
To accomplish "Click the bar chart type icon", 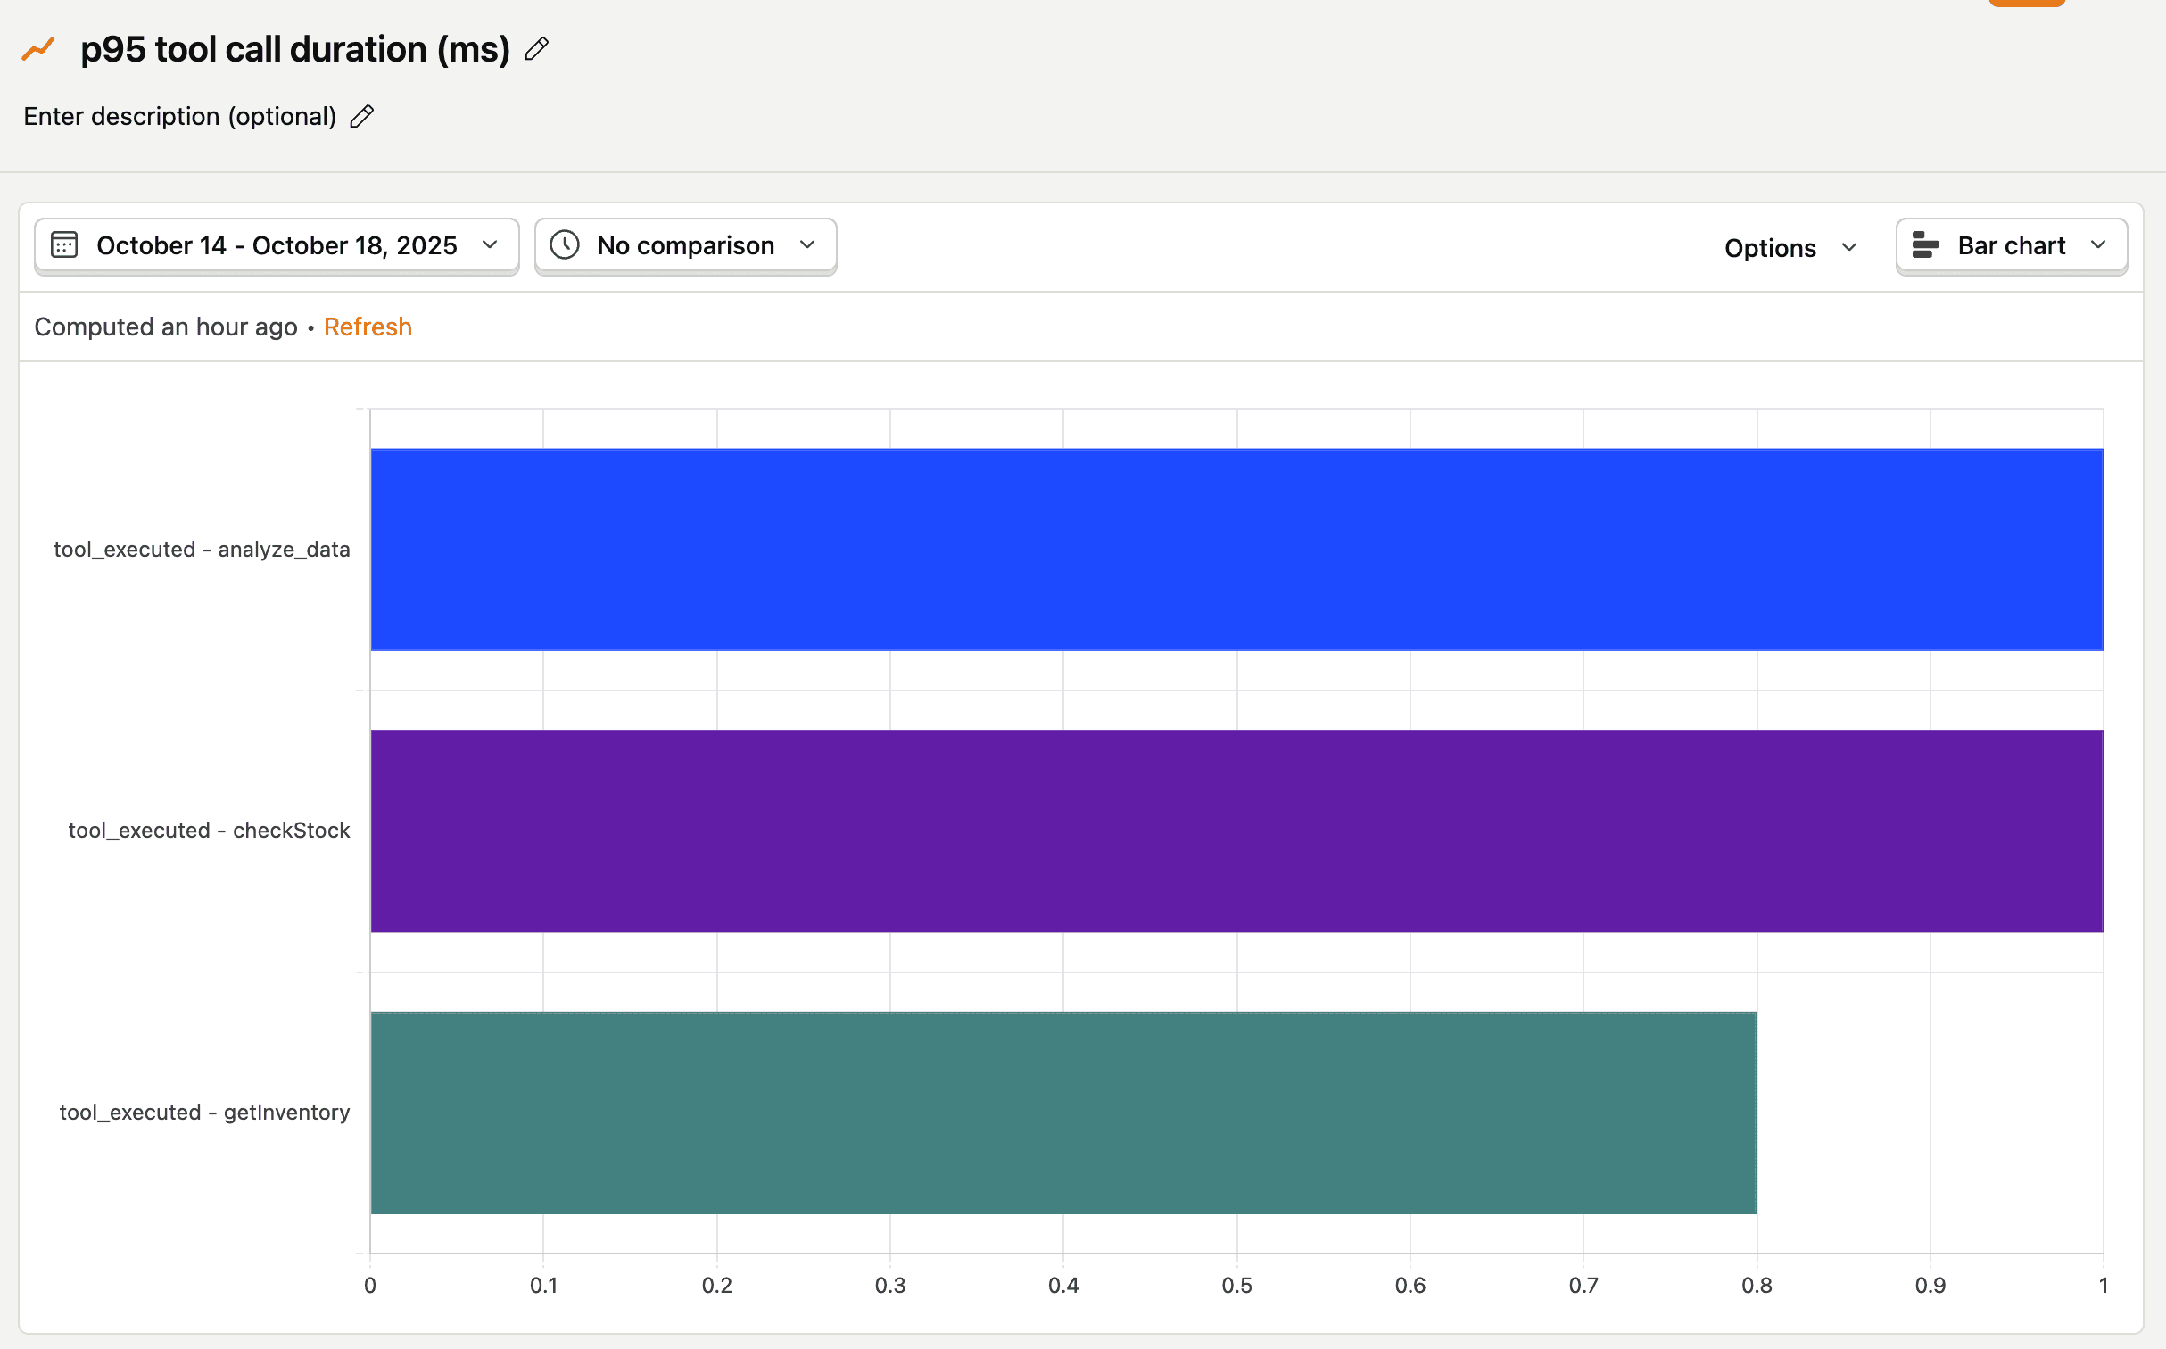I will (1926, 245).
